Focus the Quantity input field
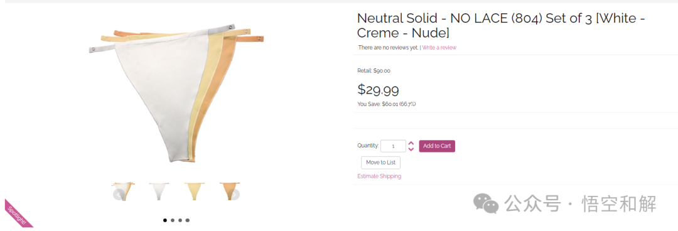678x231 pixels. click(x=393, y=146)
